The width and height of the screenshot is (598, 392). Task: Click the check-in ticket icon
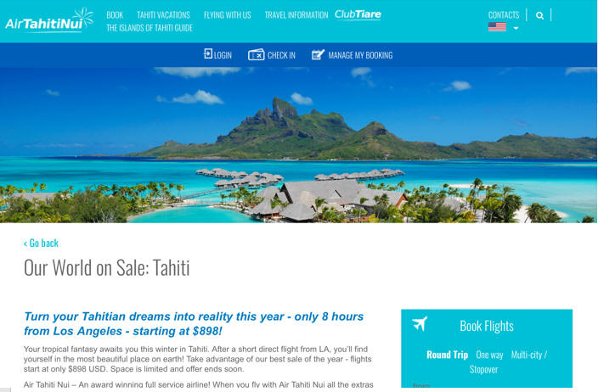[x=256, y=55]
